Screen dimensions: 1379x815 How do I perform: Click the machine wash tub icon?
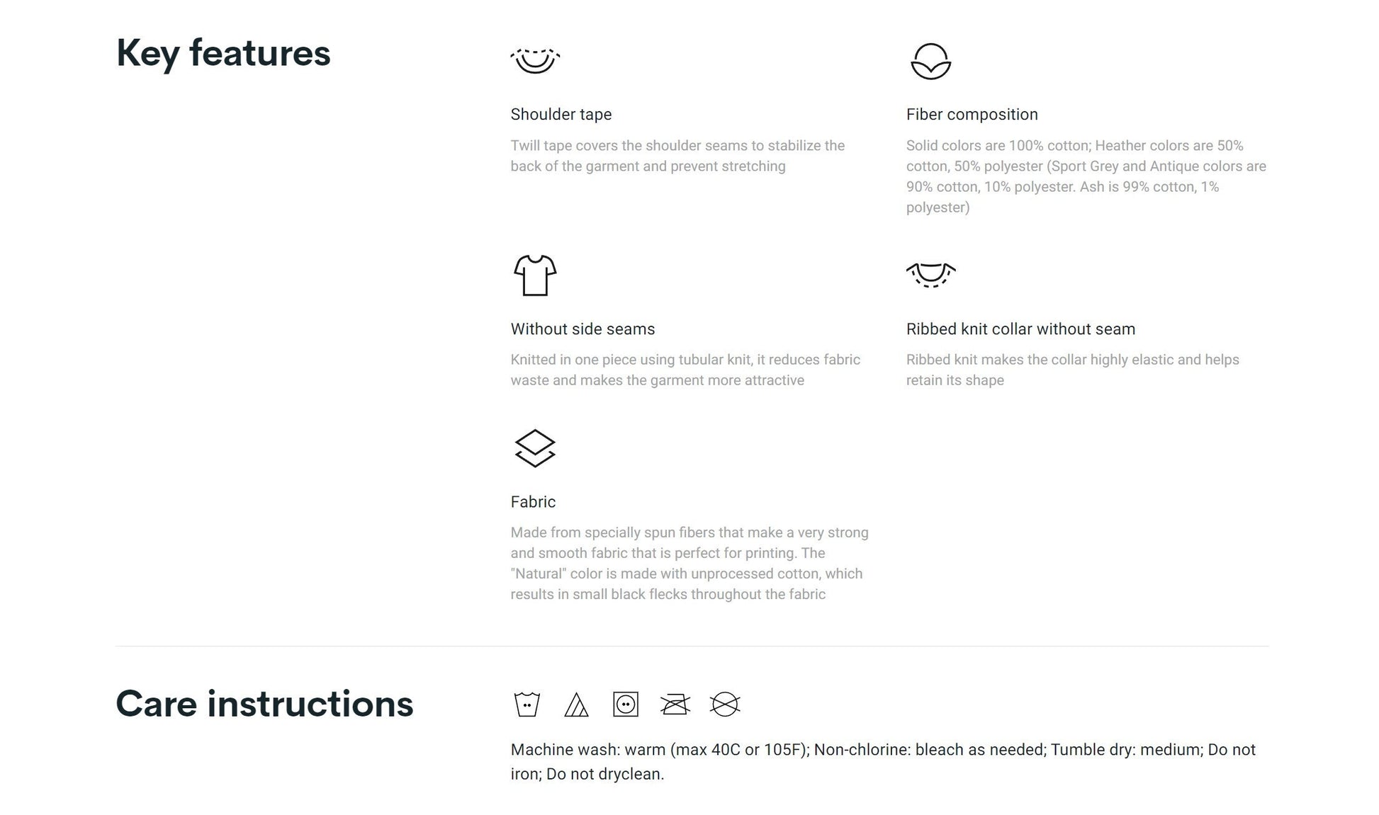527,705
